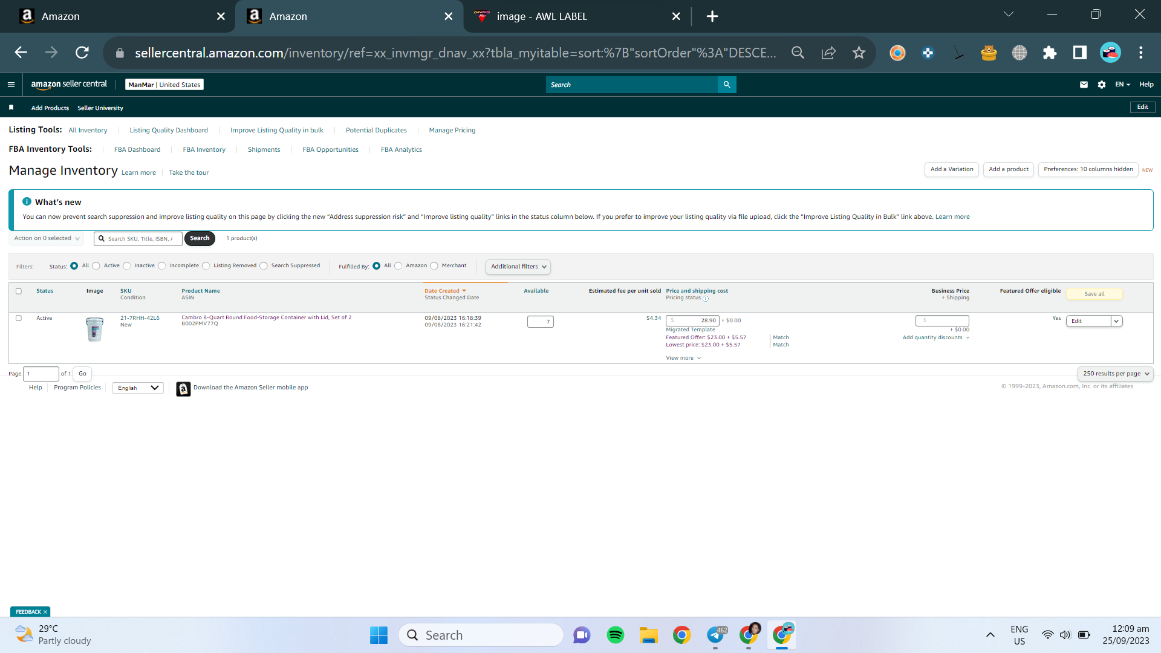
Task: Open the settings gear icon
Action: pos(1102,85)
